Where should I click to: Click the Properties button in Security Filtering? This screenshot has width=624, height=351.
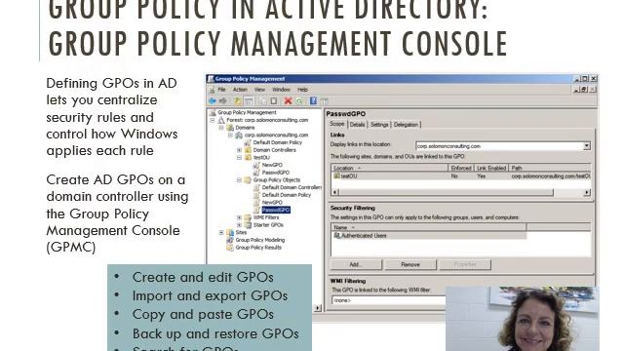465,264
